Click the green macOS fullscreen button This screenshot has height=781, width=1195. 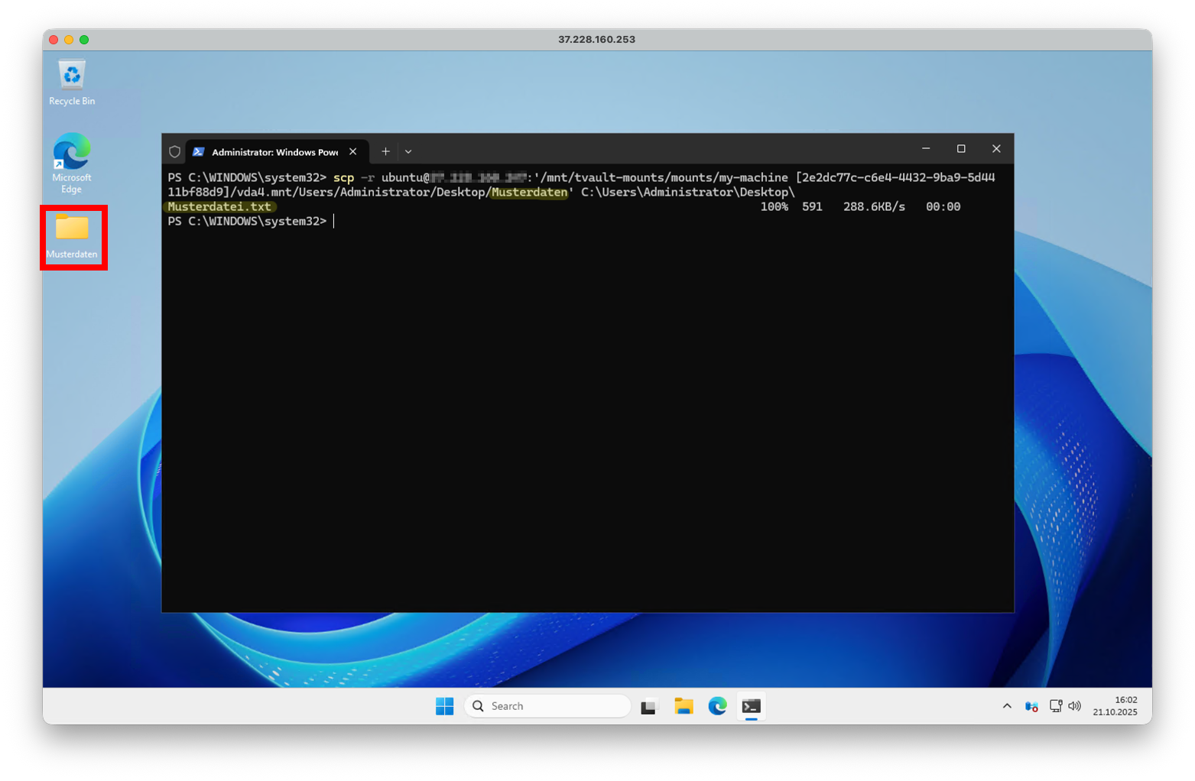click(84, 40)
